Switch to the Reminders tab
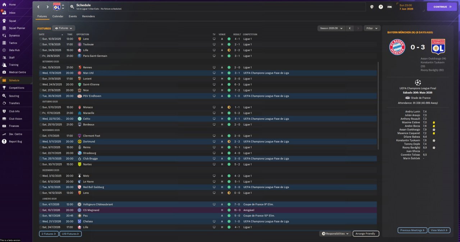 [88, 16]
